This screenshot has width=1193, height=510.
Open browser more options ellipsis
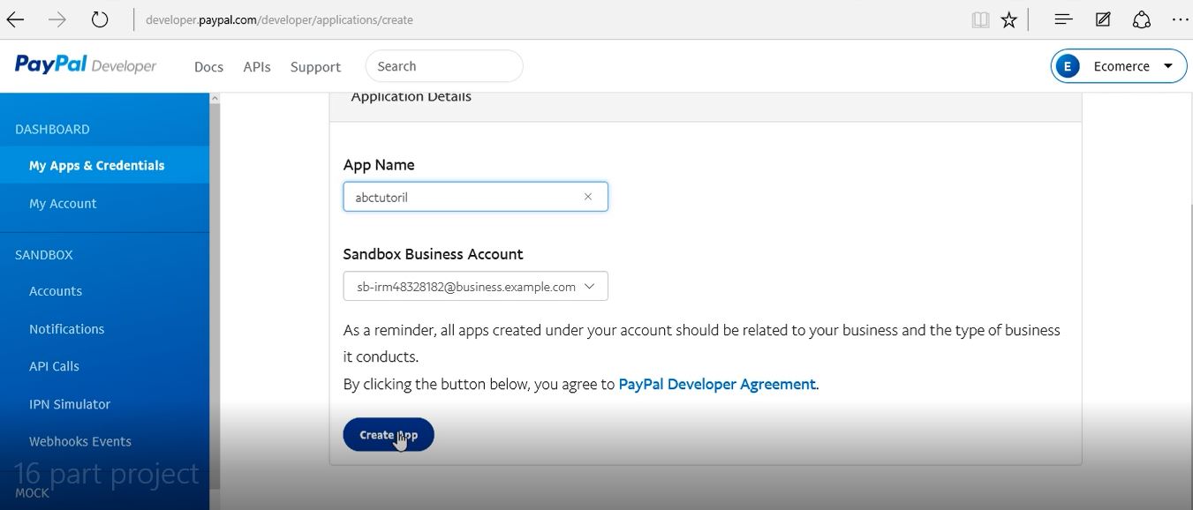pos(1180,19)
